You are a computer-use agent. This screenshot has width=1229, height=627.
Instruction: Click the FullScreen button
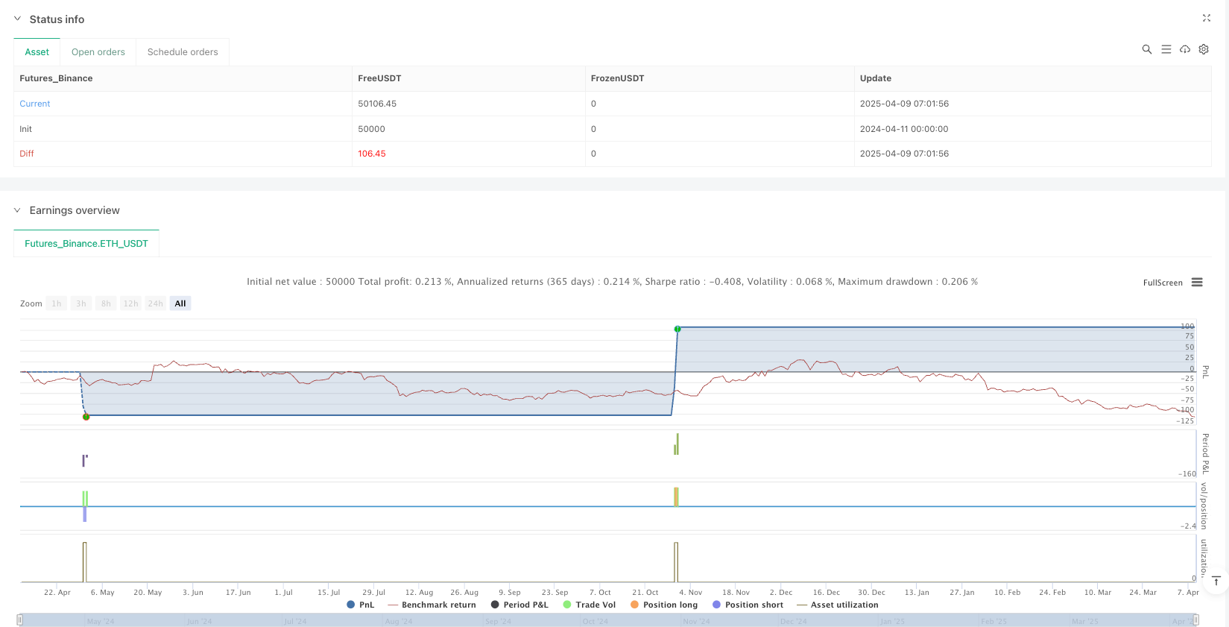[x=1162, y=283]
